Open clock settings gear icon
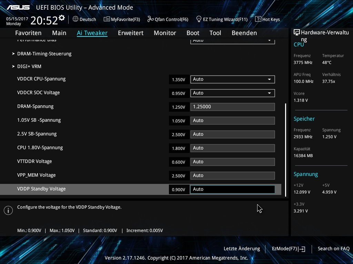This screenshot has width=353, height=264. pos(62,18)
